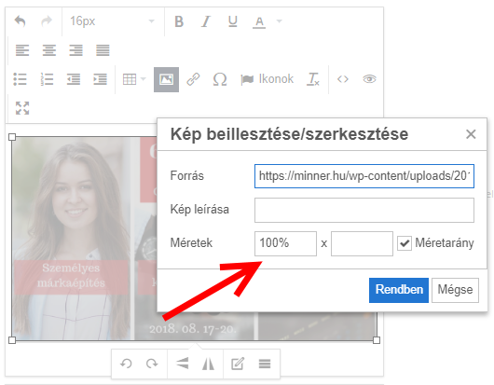Insert a numbered list
Image resolution: width=494 pixels, height=385 pixels.
pos(47,79)
